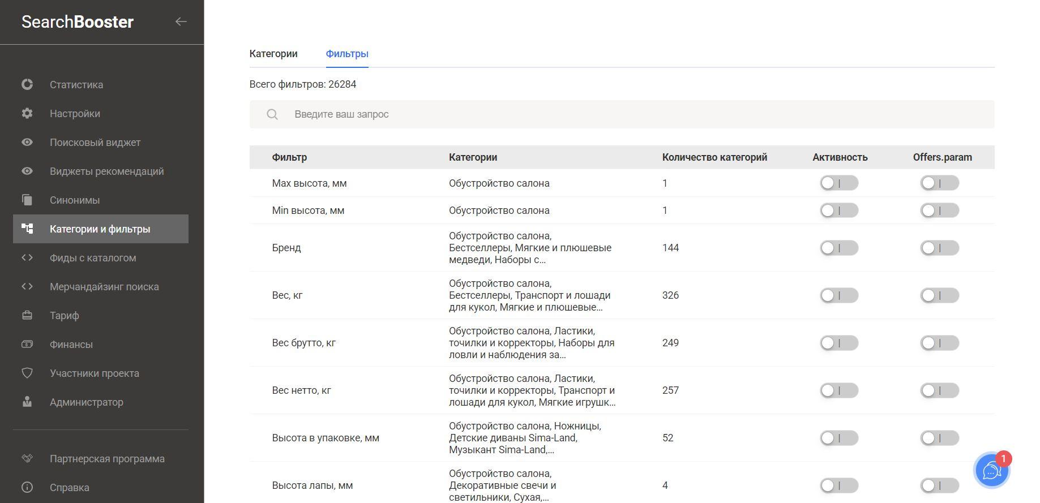Toggle Offers.param for Вес нетто, кг
This screenshot has height=503, width=1040.
coord(940,390)
